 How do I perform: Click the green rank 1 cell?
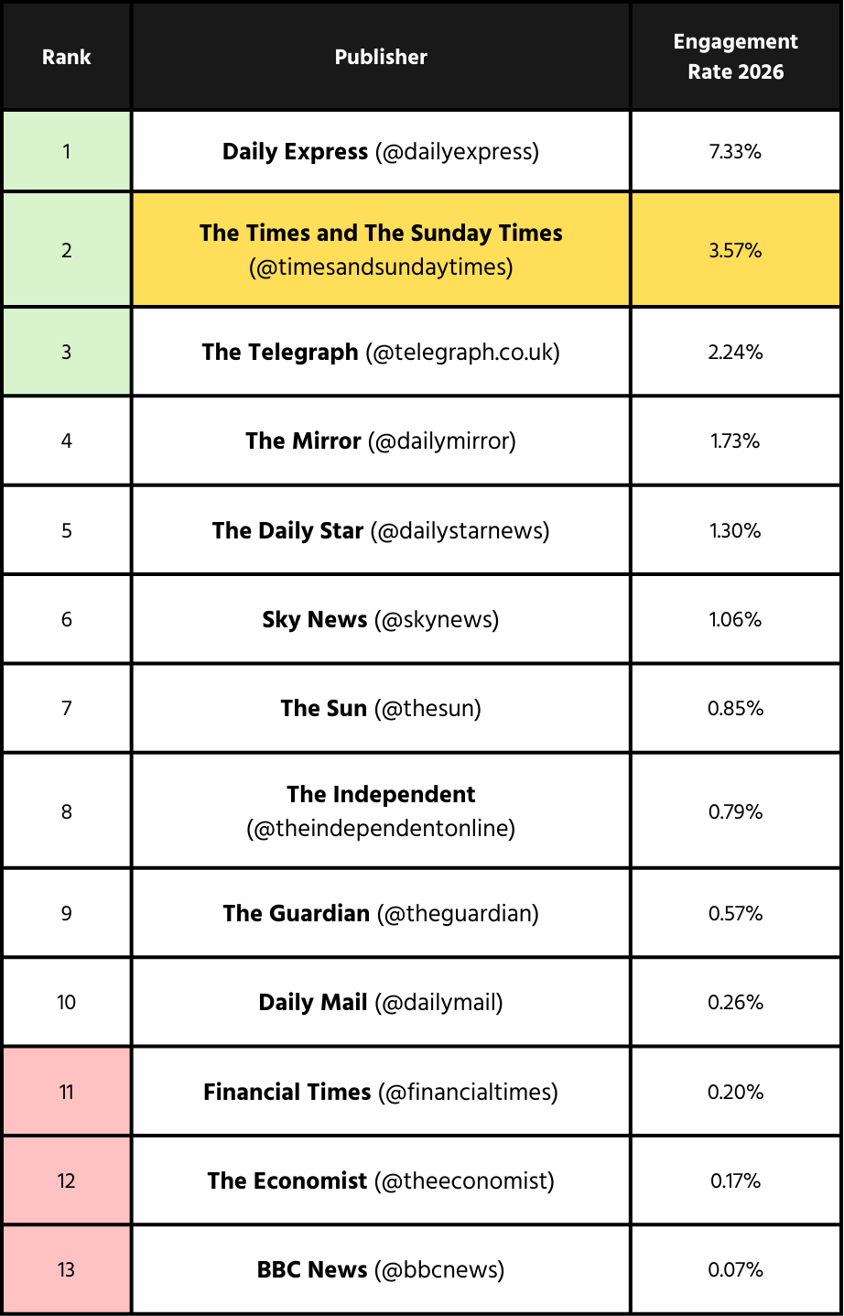click(67, 151)
